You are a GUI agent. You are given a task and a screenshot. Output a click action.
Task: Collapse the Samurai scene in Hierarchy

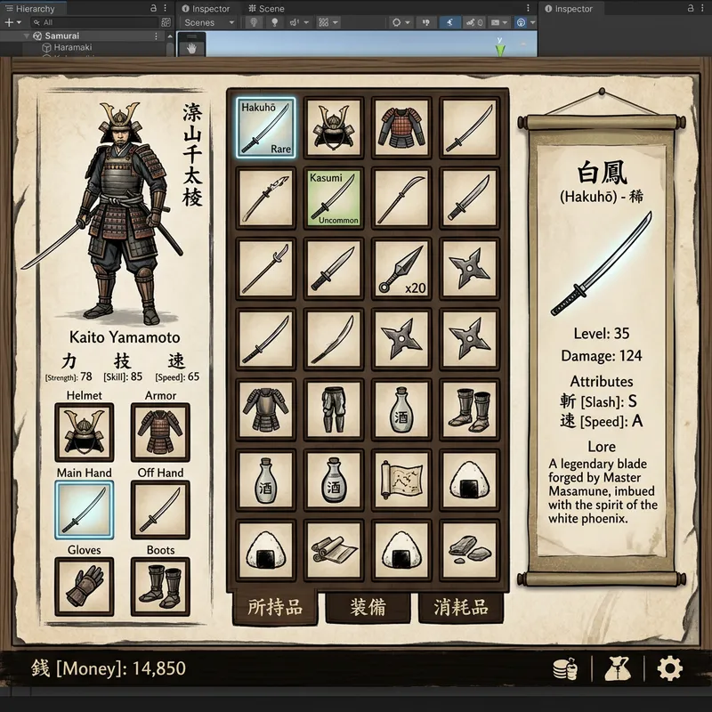[x=26, y=36]
